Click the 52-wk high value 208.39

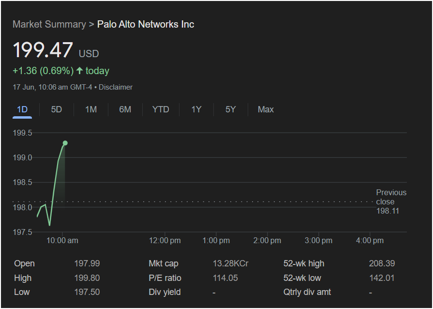coord(382,263)
